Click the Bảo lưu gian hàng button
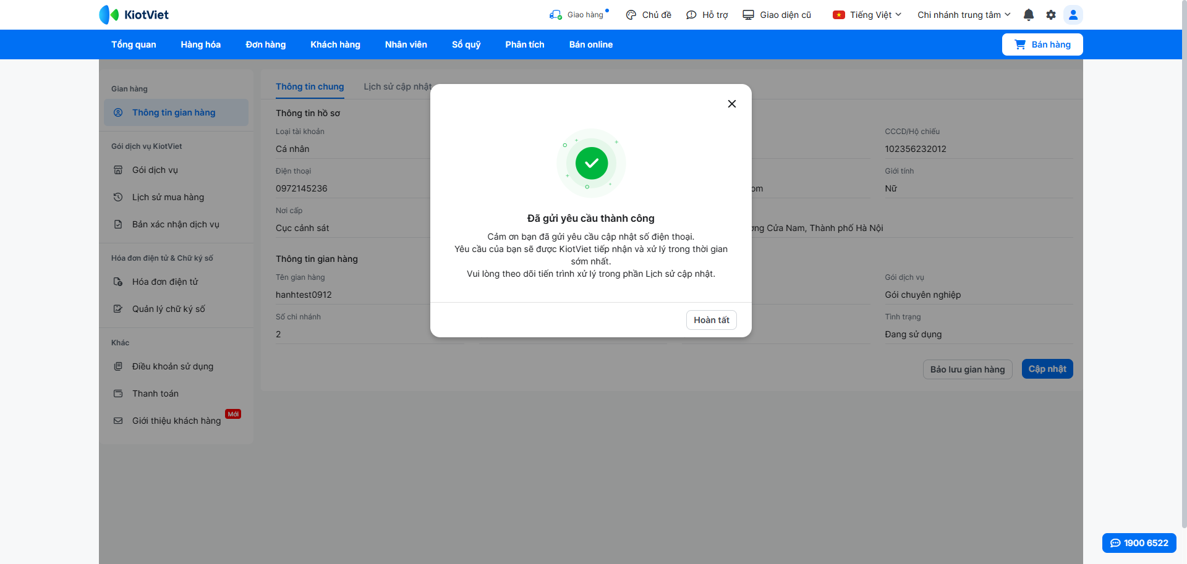This screenshot has width=1187, height=564. pos(968,369)
